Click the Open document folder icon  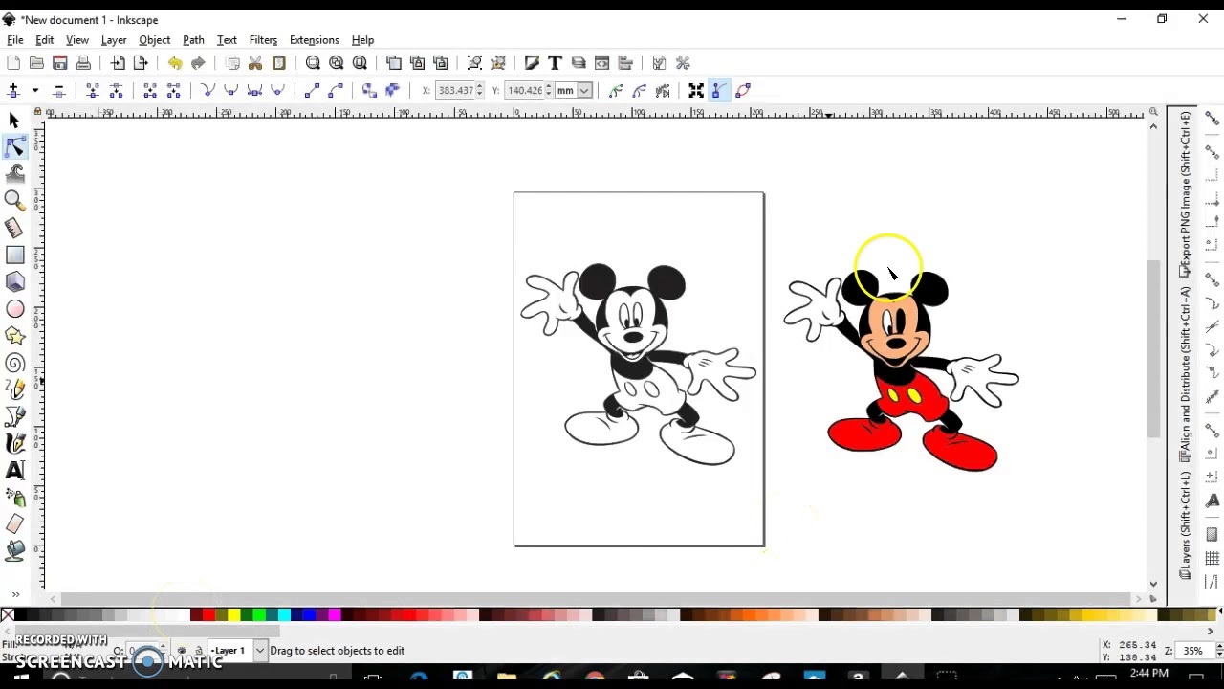36,63
